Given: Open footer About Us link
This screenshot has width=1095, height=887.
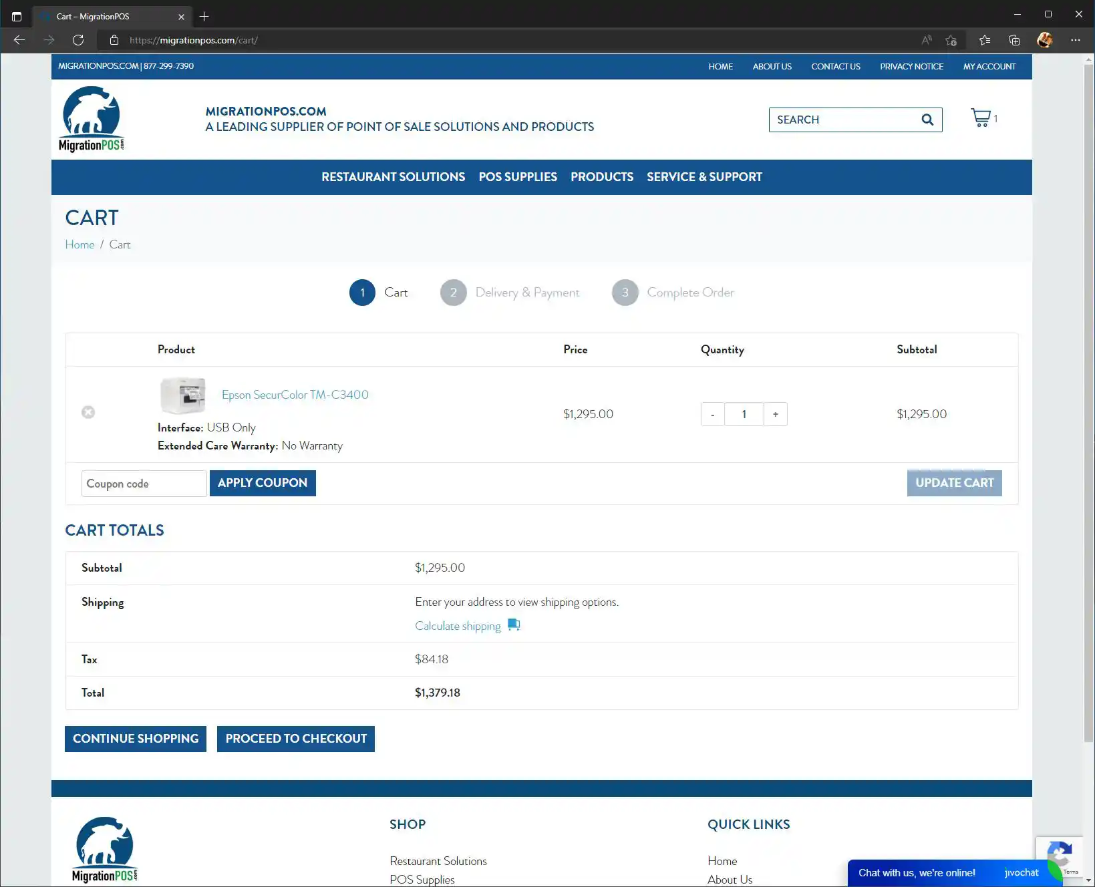Looking at the screenshot, I should (730, 880).
